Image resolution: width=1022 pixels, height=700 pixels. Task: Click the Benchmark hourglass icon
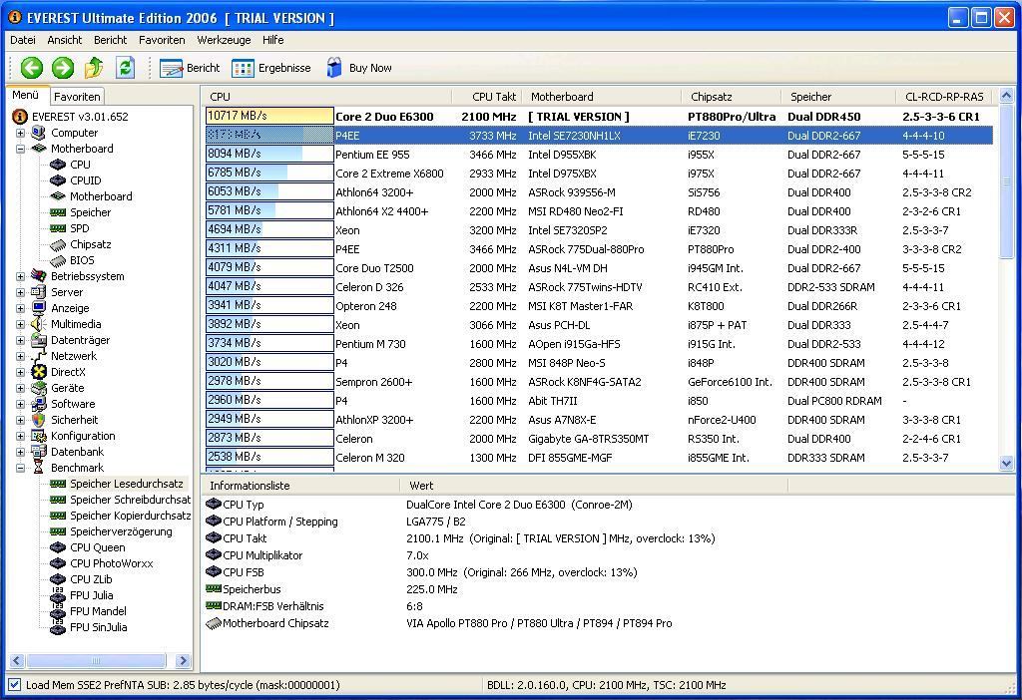pos(39,468)
